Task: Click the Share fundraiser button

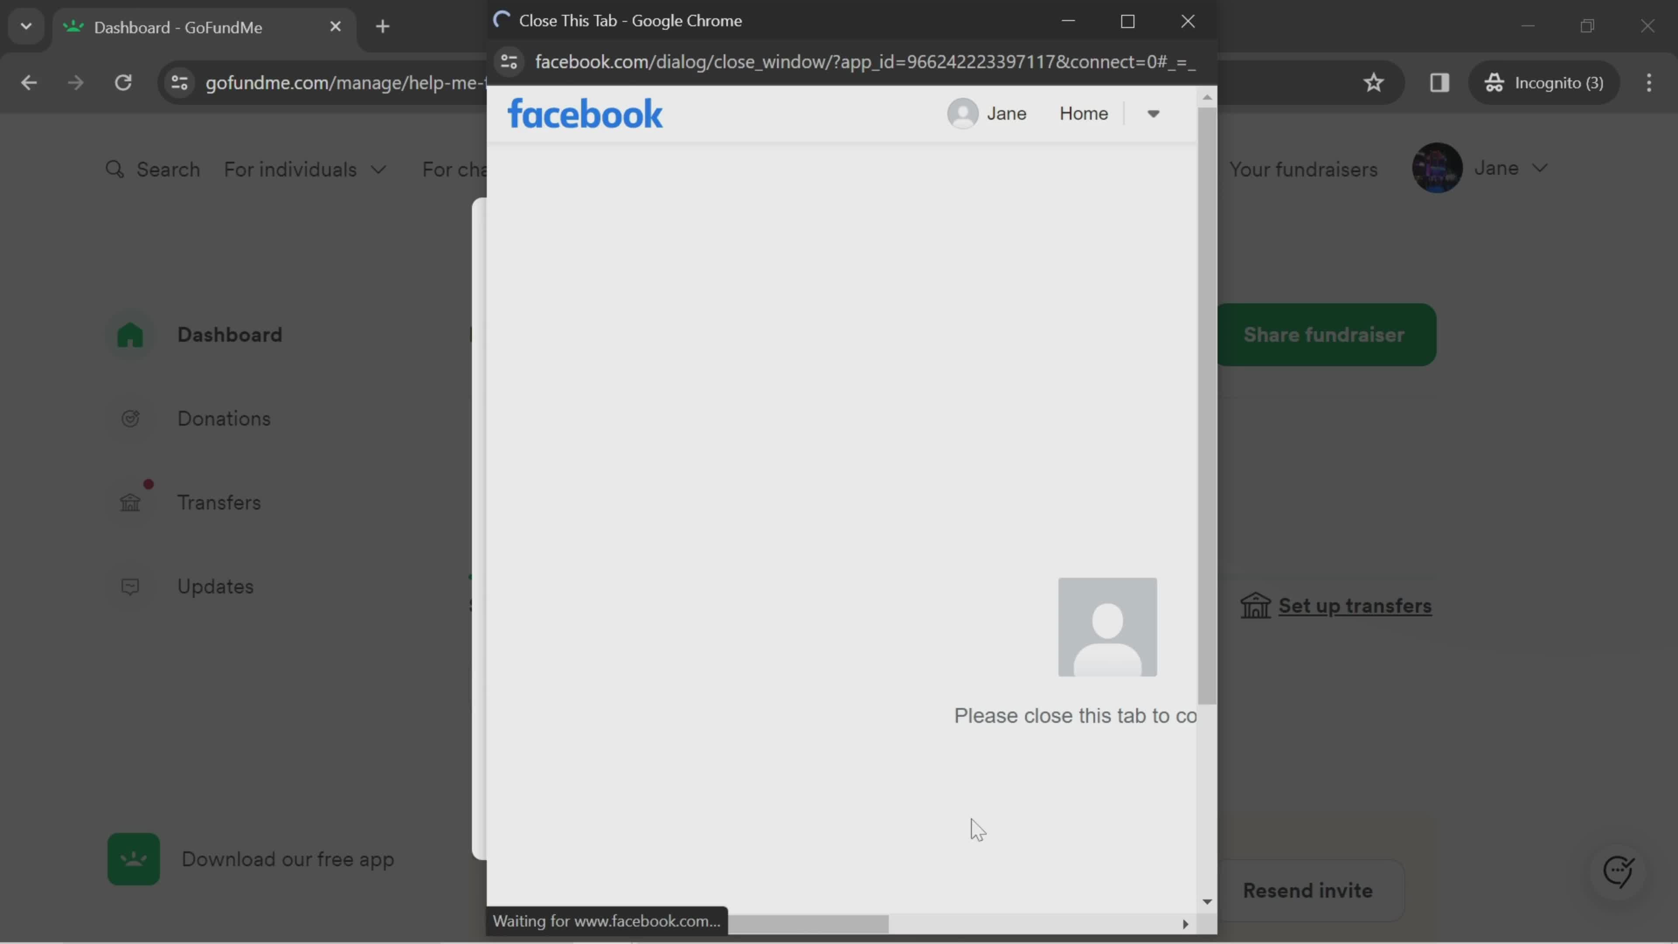Action: click(1323, 334)
